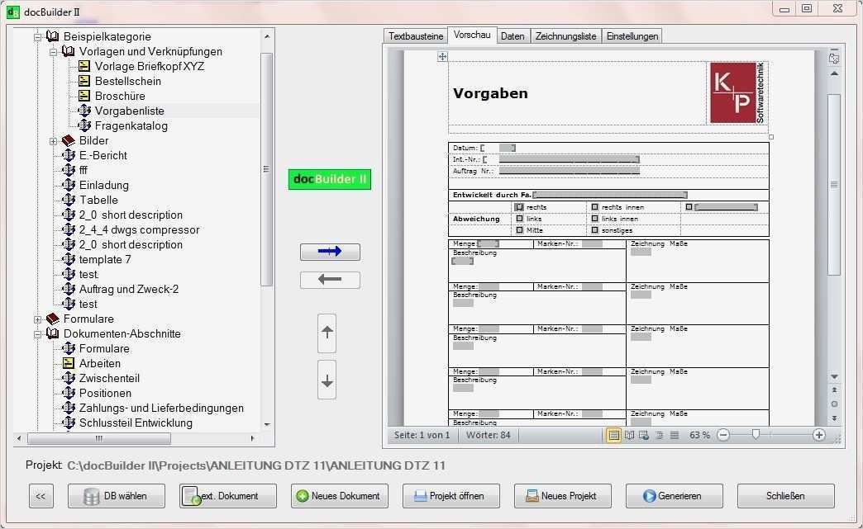
Task: Click the 63 % zoom level
Action: [x=699, y=435]
